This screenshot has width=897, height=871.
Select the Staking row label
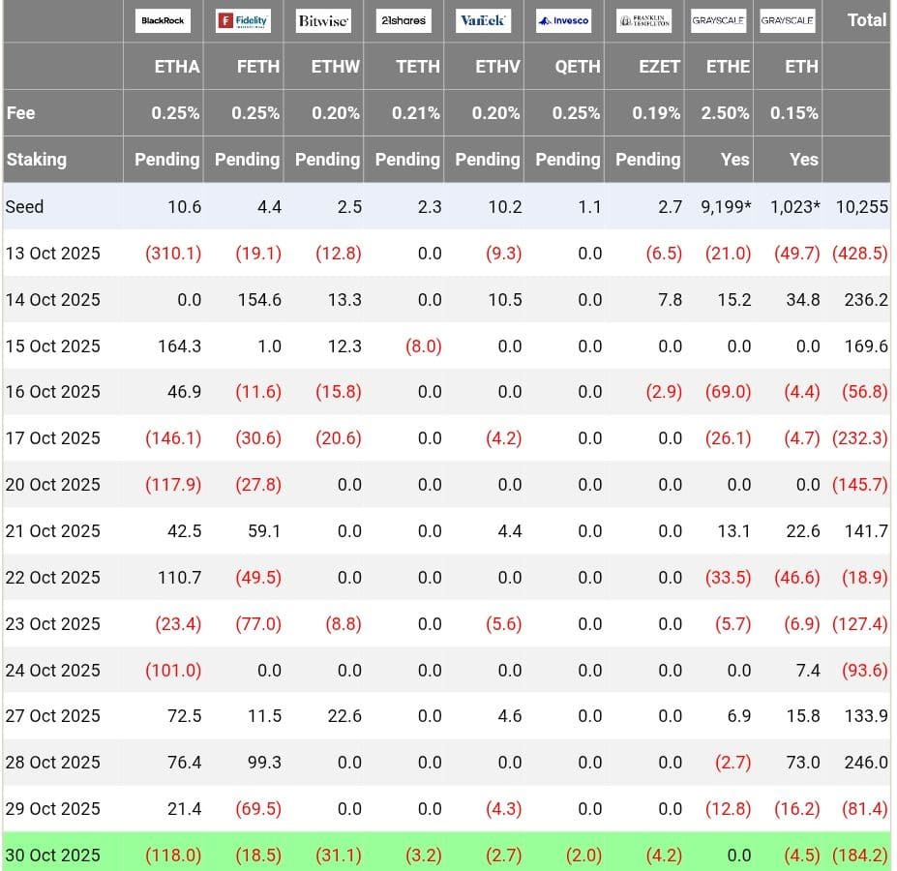click(x=37, y=160)
